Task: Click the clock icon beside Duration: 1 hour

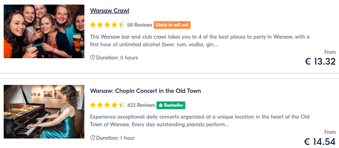Action: click(x=93, y=138)
